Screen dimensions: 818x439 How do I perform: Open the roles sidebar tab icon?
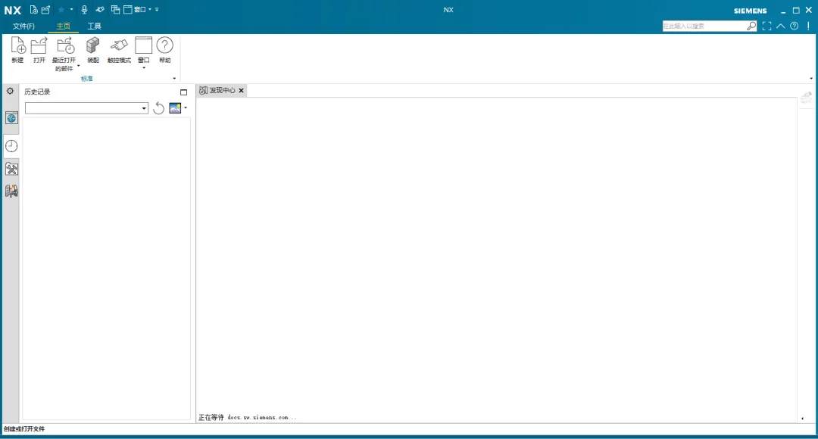point(11,191)
